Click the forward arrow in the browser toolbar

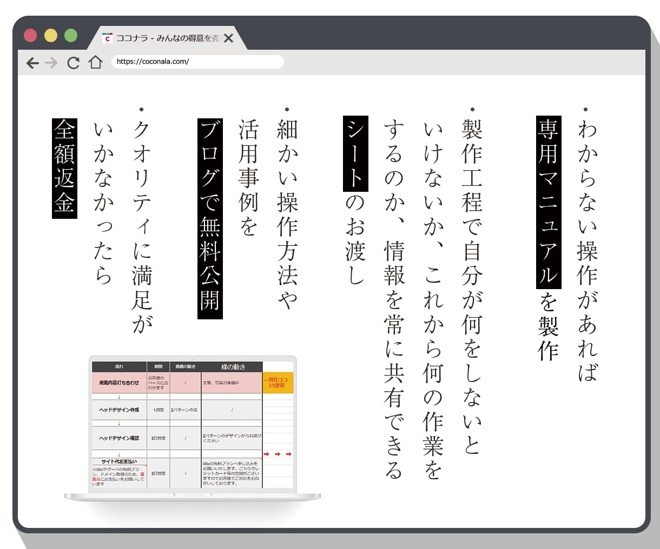click(51, 63)
